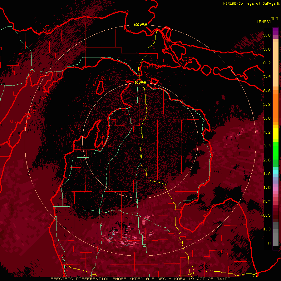This screenshot has width=281, height=281.
Task: Click the TH legend label
Action: pos(268,243)
